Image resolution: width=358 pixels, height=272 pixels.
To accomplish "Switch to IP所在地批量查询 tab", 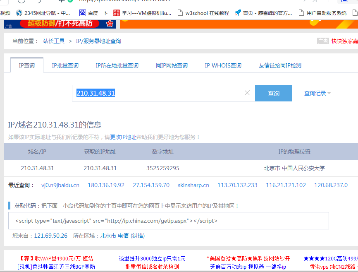I will click(x=117, y=65).
